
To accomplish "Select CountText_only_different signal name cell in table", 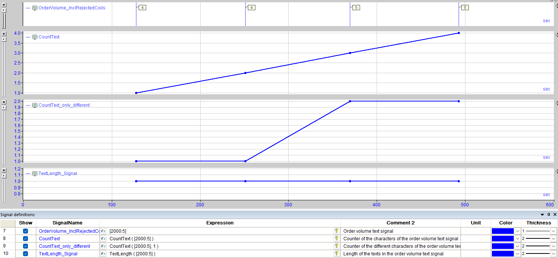I will (x=68, y=246).
